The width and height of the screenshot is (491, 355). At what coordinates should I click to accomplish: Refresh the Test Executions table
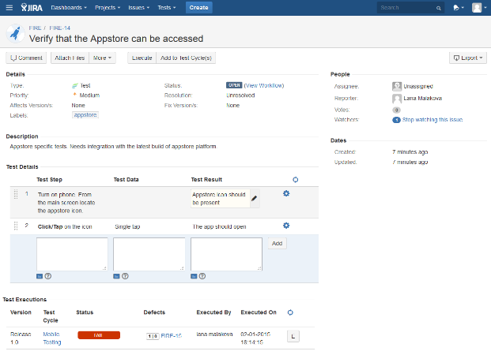[x=290, y=312]
